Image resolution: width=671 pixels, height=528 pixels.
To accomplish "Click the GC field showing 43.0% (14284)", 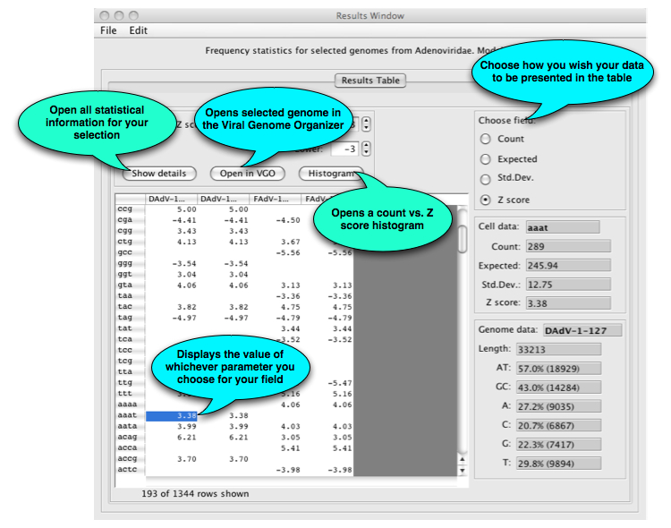I will coord(558,387).
